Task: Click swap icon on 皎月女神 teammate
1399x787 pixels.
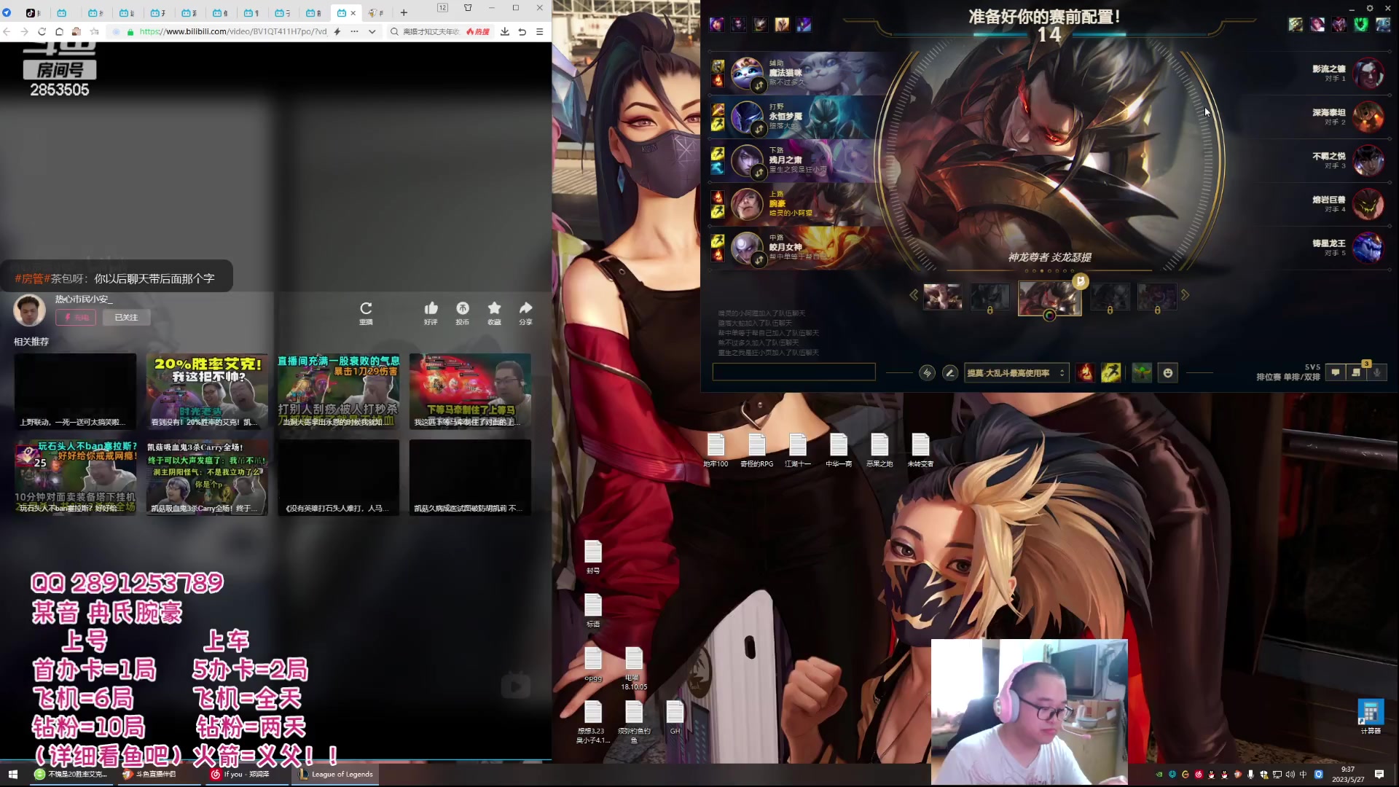Action: (759, 259)
